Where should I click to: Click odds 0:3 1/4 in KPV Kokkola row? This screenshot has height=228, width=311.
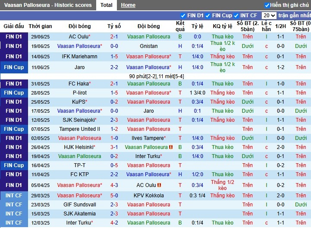pyautogui.click(x=198, y=196)
